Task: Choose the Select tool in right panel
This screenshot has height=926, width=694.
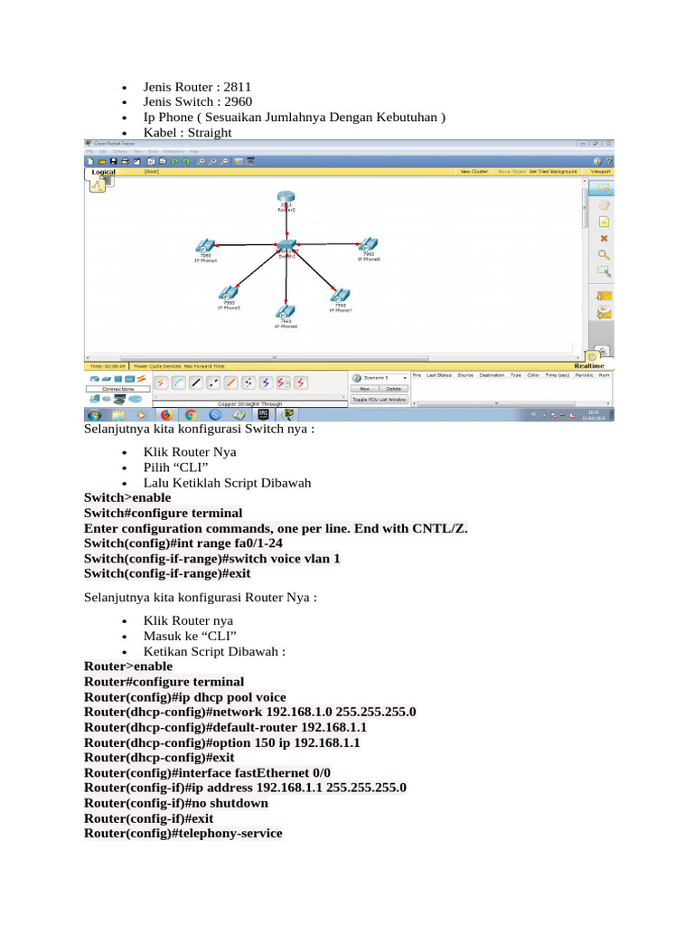Action: pyautogui.click(x=603, y=188)
